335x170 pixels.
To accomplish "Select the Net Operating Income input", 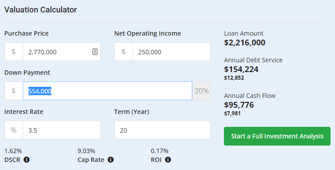I will point(171,52).
